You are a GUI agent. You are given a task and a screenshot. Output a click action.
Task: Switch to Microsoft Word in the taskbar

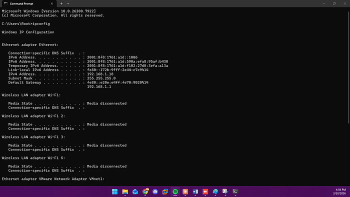point(195,191)
